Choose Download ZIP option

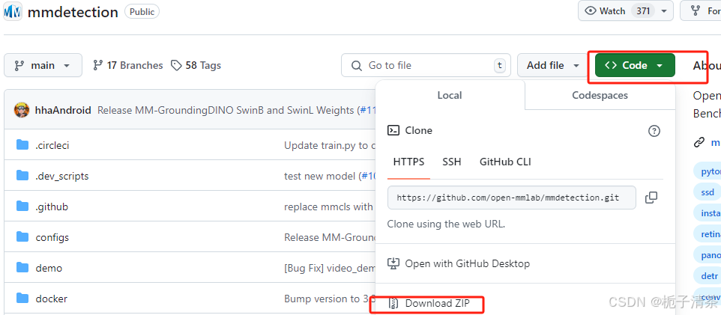[437, 304]
